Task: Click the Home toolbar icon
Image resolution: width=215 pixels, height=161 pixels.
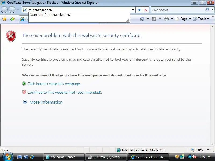Action: [x=142, y=19]
